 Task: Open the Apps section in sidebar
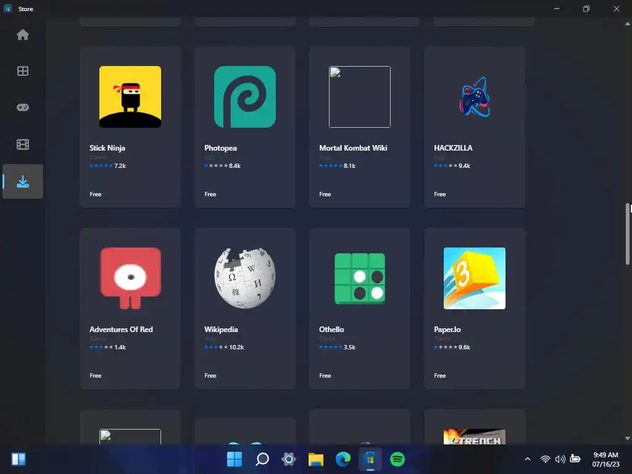point(23,71)
